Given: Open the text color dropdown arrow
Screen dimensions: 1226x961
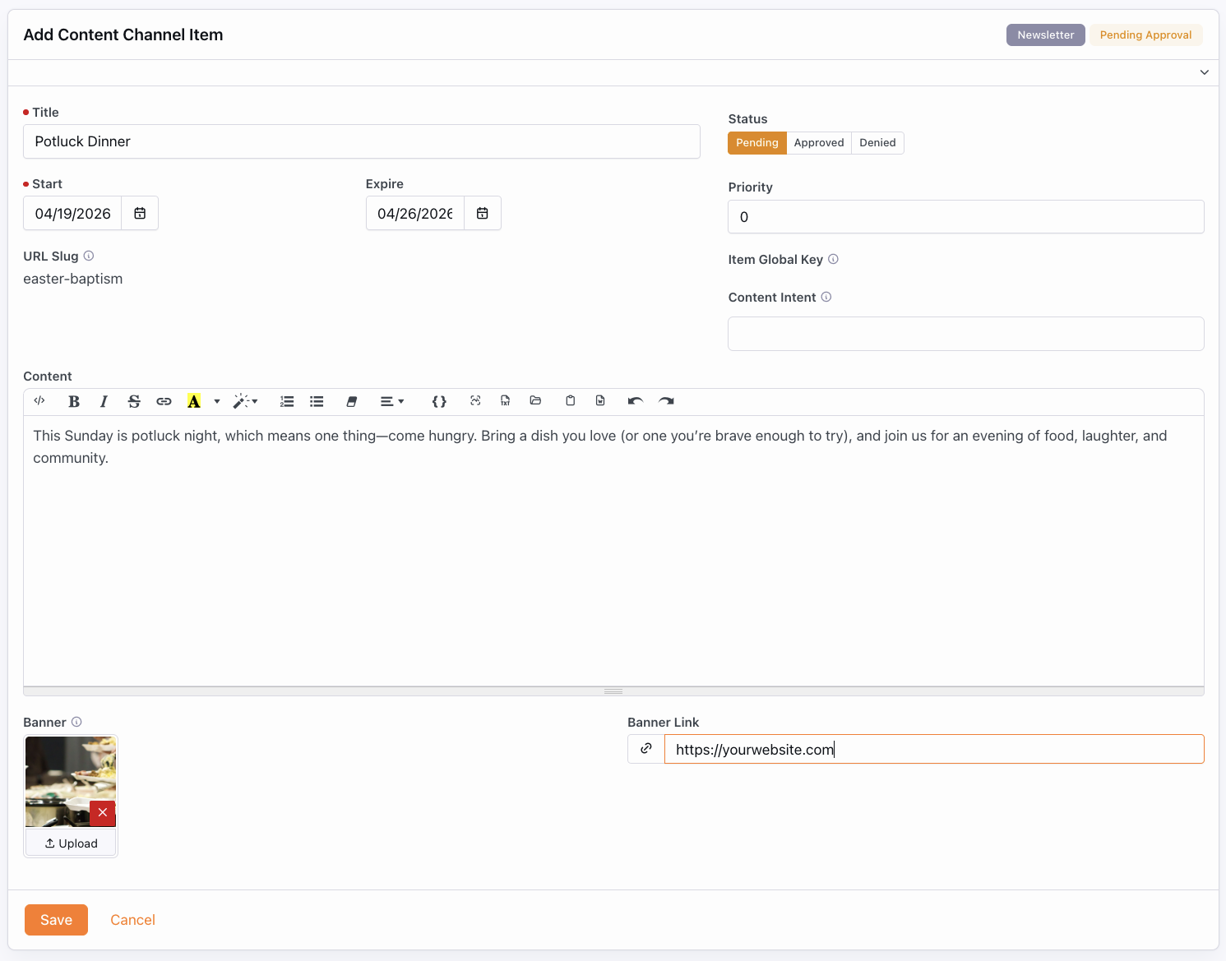Looking at the screenshot, I should (217, 401).
